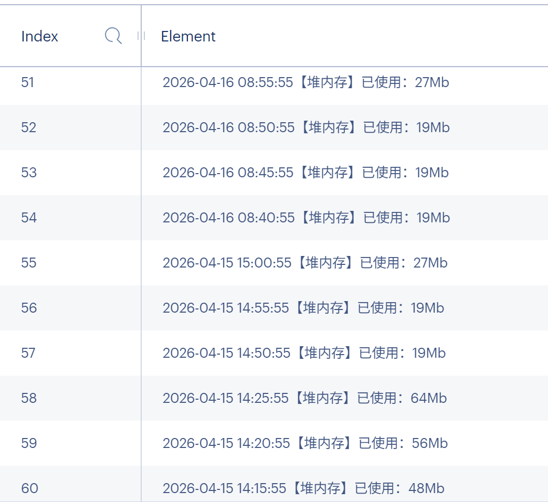Click index cell 54
Viewport: 548px width, 502px height.
[x=29, y=218]
